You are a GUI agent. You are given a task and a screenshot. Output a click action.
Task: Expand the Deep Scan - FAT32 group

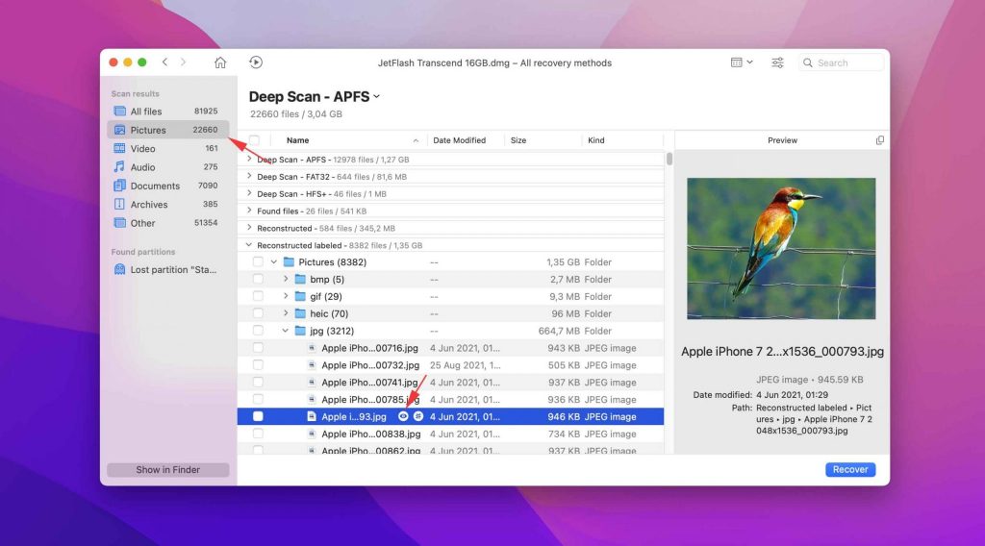[x=249, y=176]
